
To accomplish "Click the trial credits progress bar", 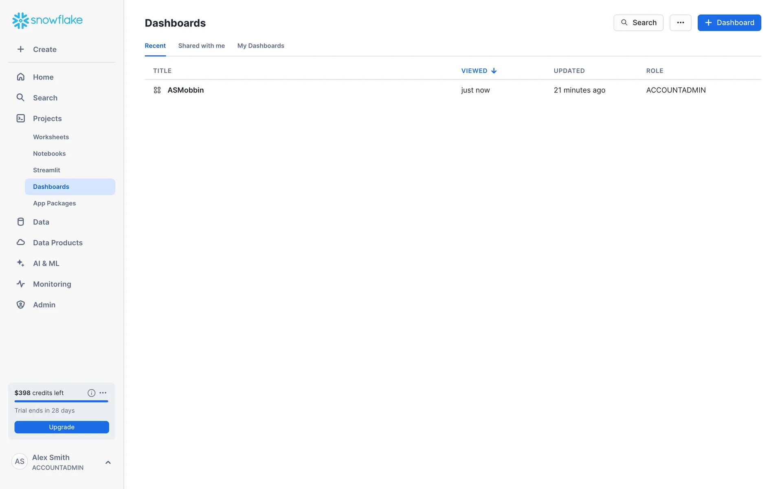I will [x=61, y=401].
